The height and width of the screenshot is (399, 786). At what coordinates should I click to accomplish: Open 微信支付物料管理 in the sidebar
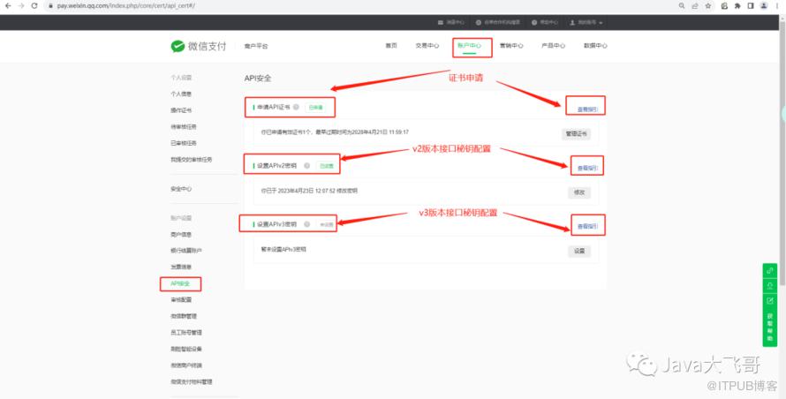(x=191, y=381)
